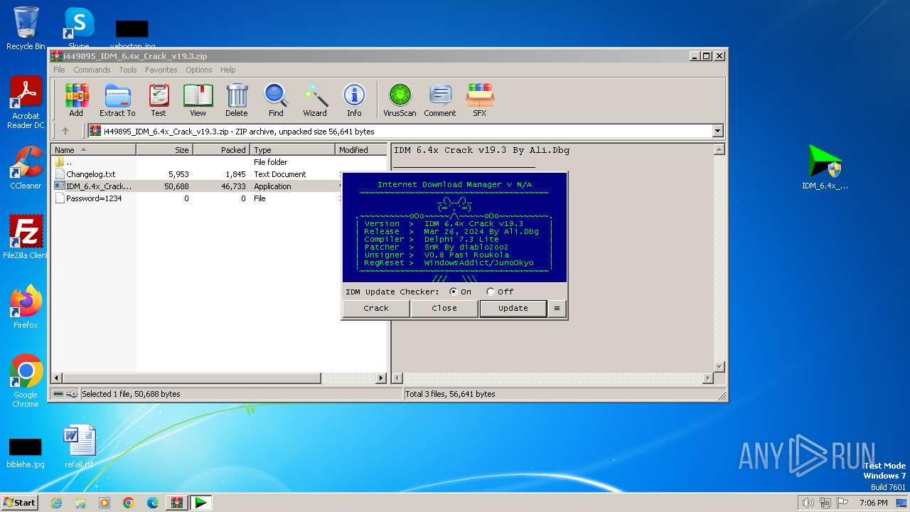Image resolution: width=910 pixels, height=512 pixels.
Task: Run VirusScan from the toolbar
Action: [x=400, y=100]
